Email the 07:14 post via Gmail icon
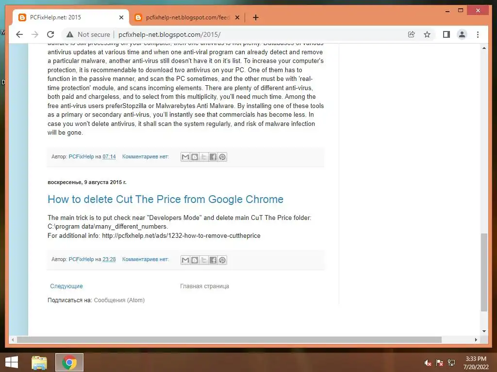The width and height of the screenshot is (497, 372). tap(185, 157)
